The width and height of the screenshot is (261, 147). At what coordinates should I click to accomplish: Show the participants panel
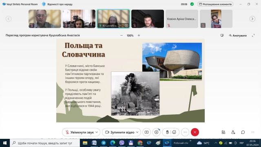tap(233, 132)
